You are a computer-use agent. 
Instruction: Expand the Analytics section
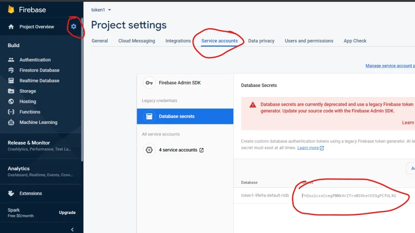click(x=40, y=172)
